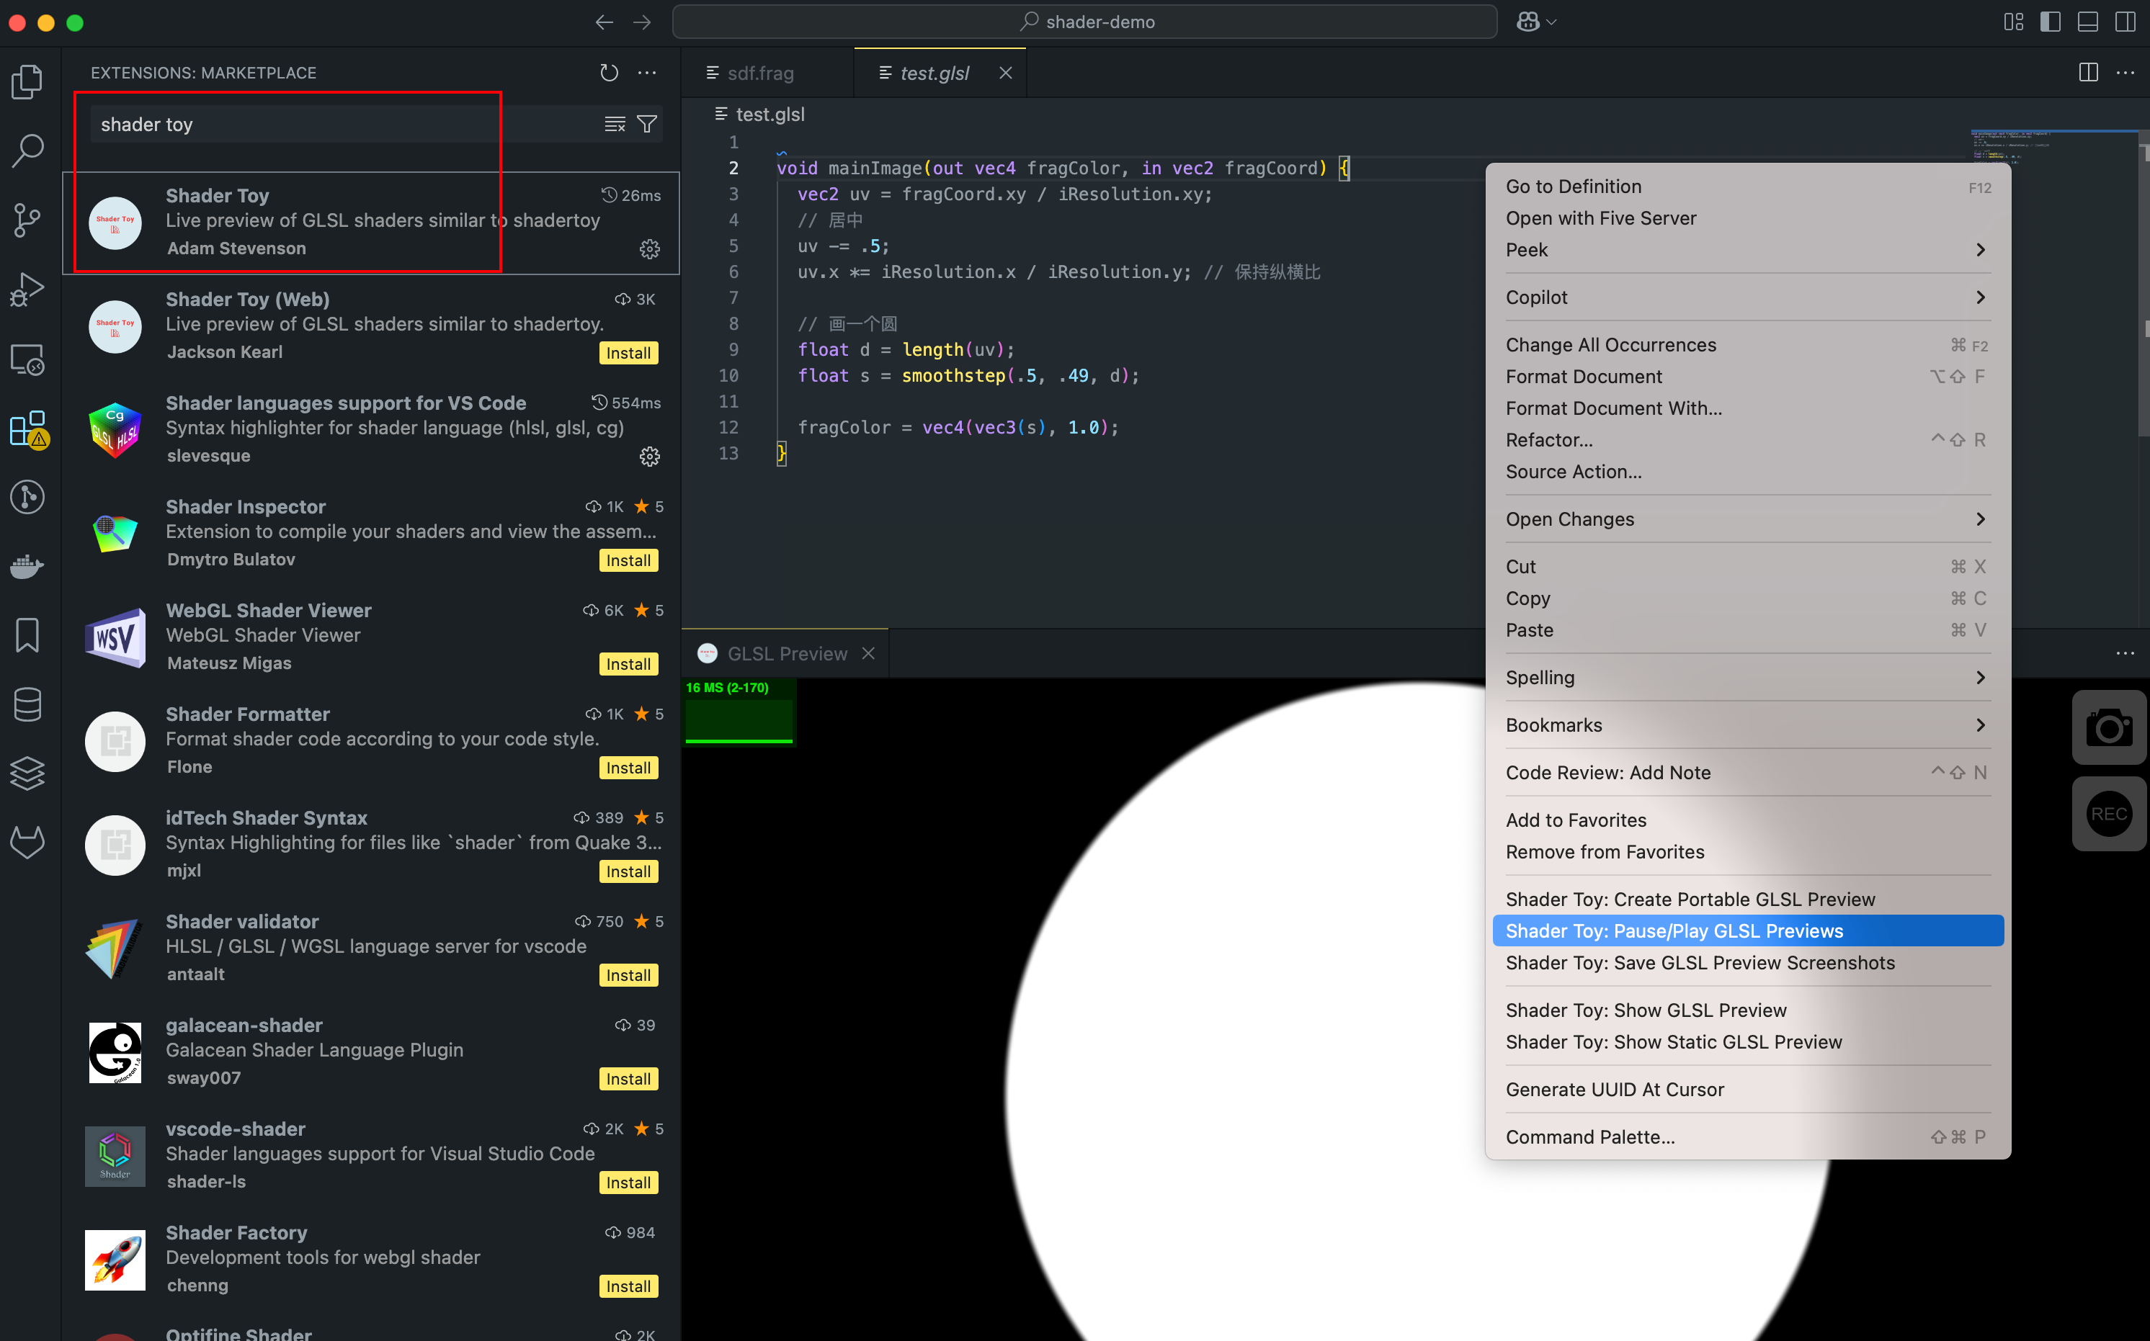Take a screenshot with the camera button
The image size is (2150, 1341).
point(2109,728)
